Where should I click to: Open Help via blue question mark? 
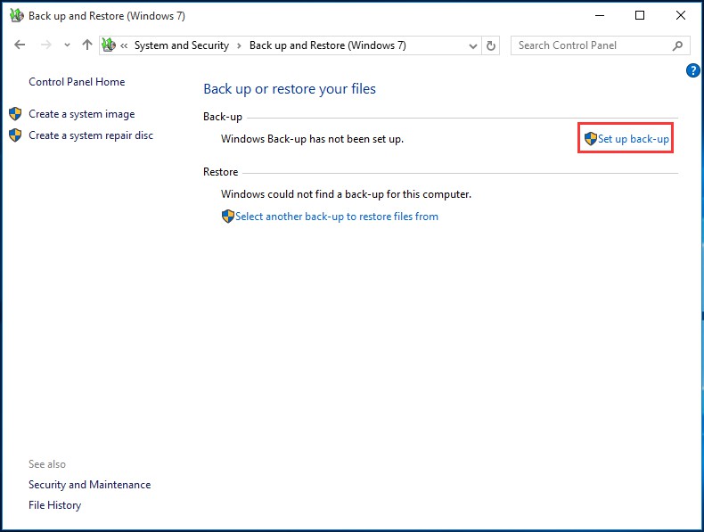pos(692,70)
